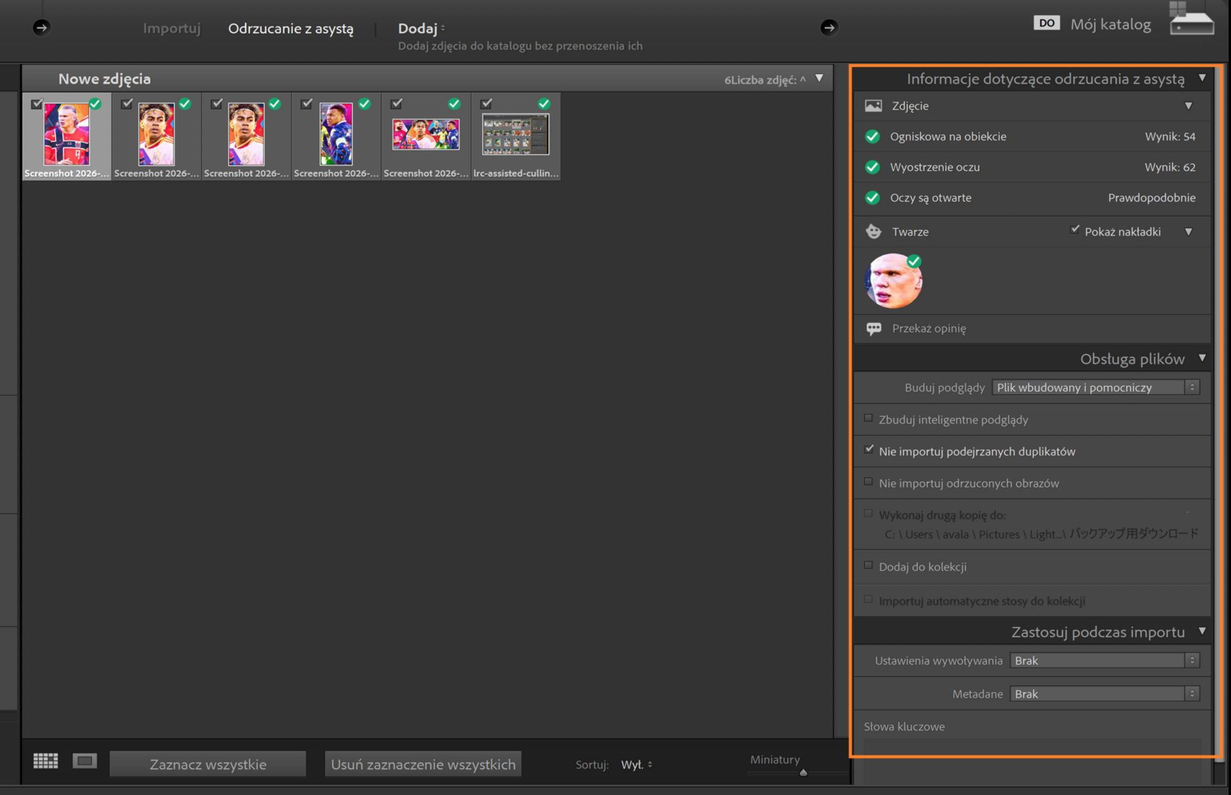1231x795 pixels.
Task: Click green status badge on first thumbnail
Action: [95, 104]
